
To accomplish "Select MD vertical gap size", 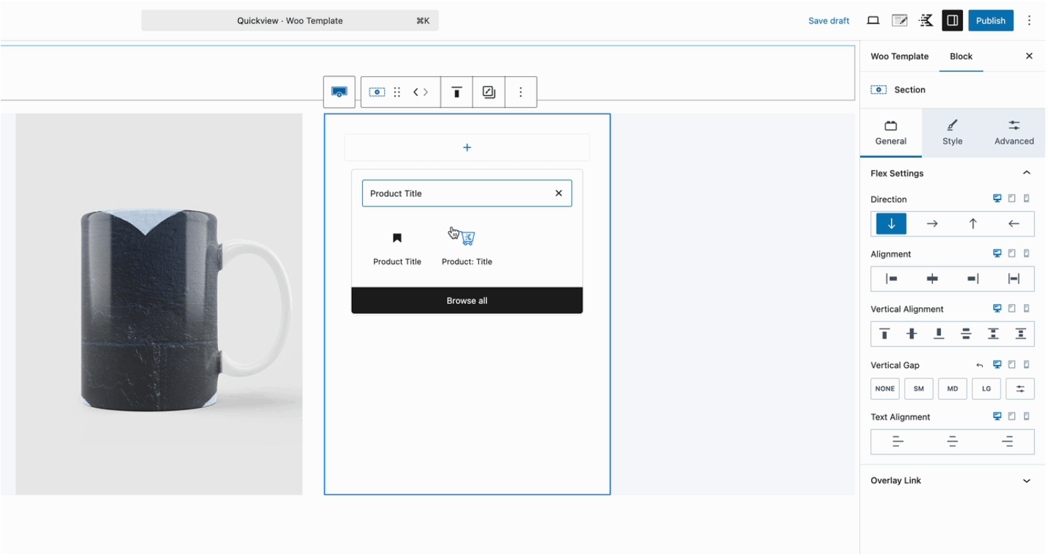I will [x=952, y=389].
